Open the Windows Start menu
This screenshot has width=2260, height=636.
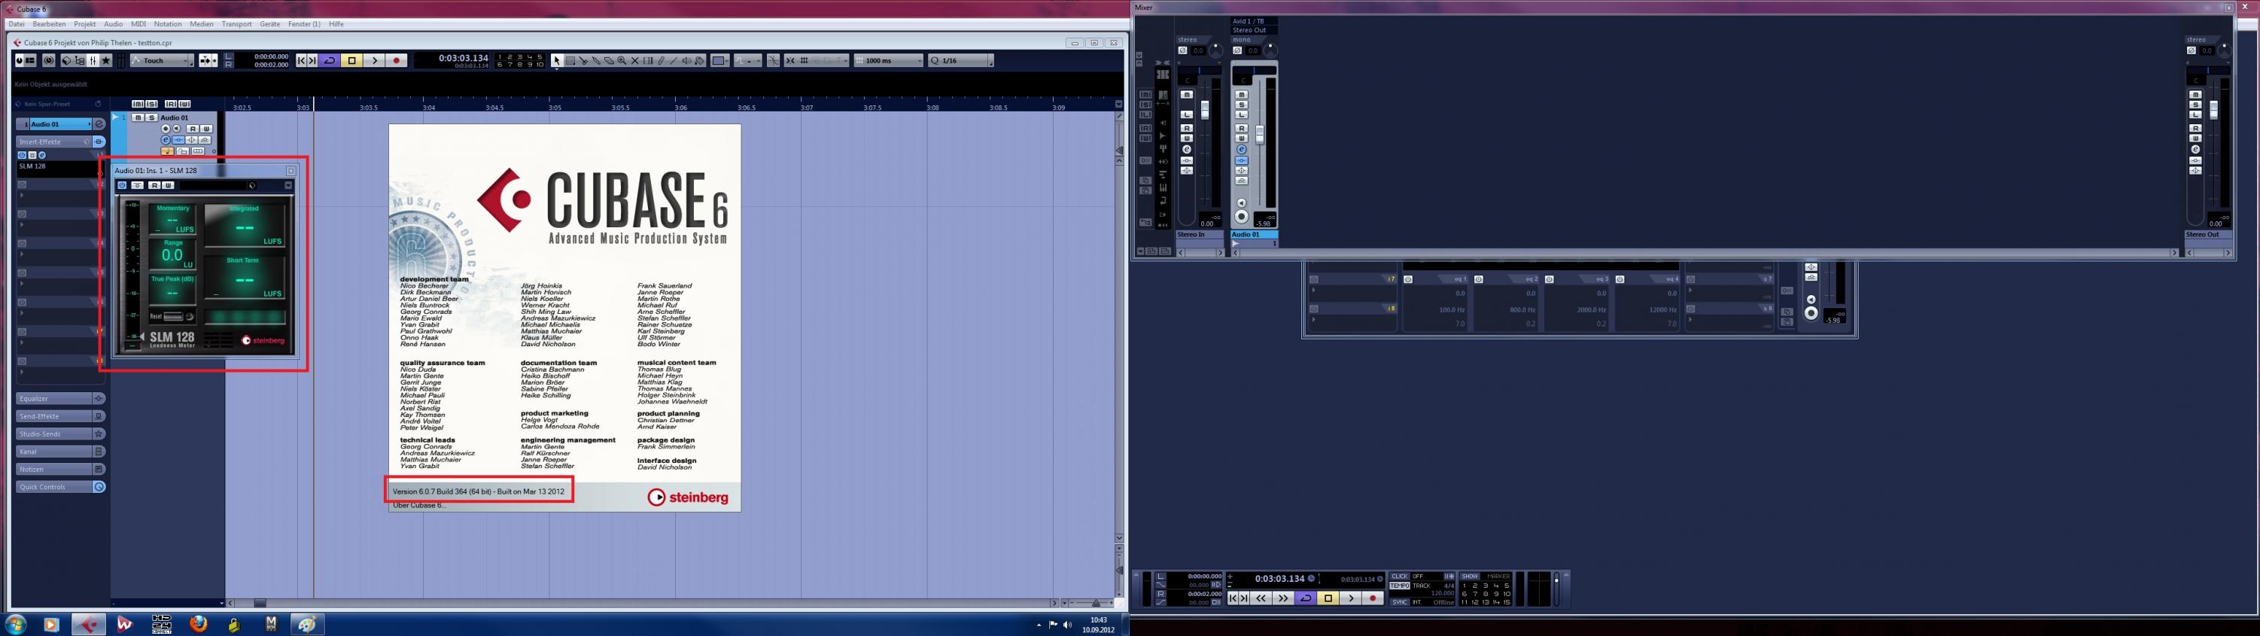point(15,624)
